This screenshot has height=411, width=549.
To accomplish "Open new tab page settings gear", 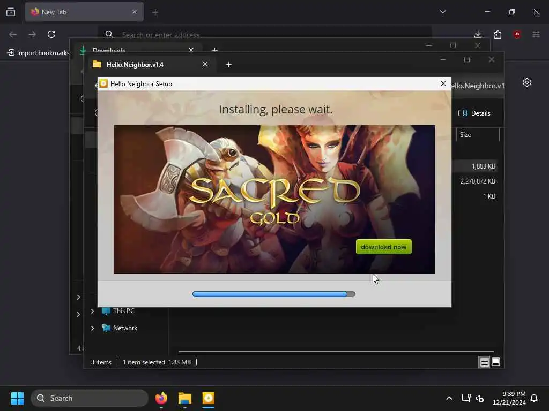I will 527,82.
